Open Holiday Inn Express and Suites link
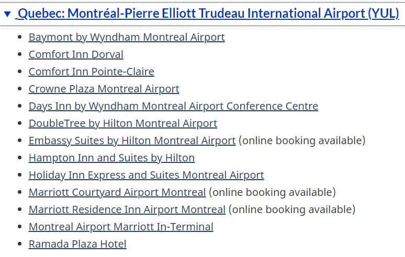This screenshot has height=257, width=405. (x=146, y=176)
